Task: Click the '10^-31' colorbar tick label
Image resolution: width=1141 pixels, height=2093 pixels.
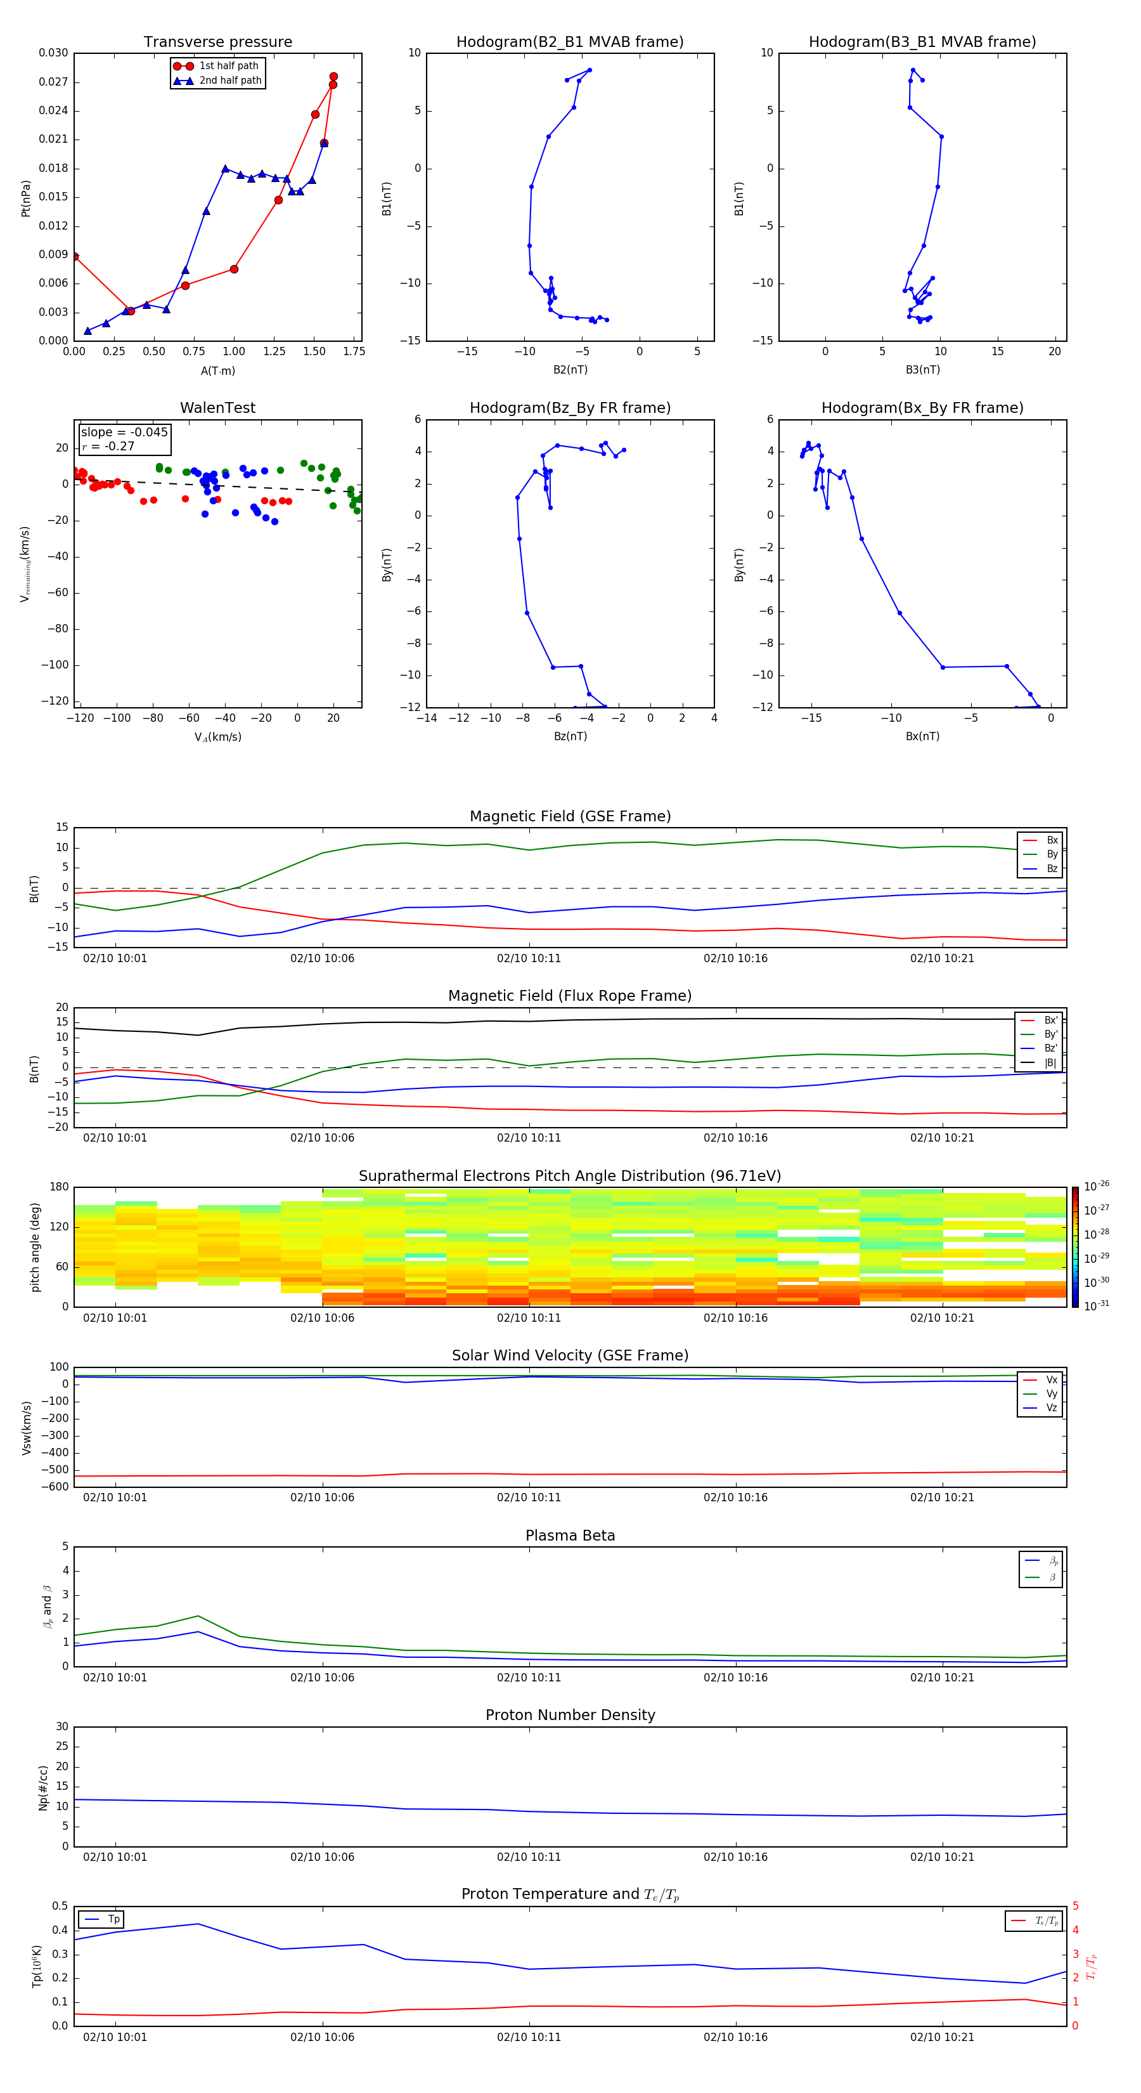Action: 1097,1306
